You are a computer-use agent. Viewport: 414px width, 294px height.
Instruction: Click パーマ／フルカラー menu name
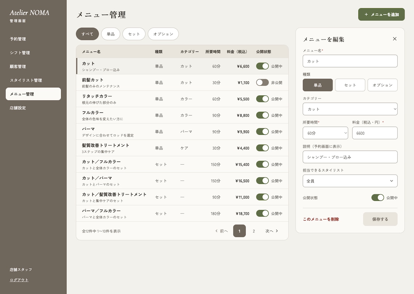101,211
